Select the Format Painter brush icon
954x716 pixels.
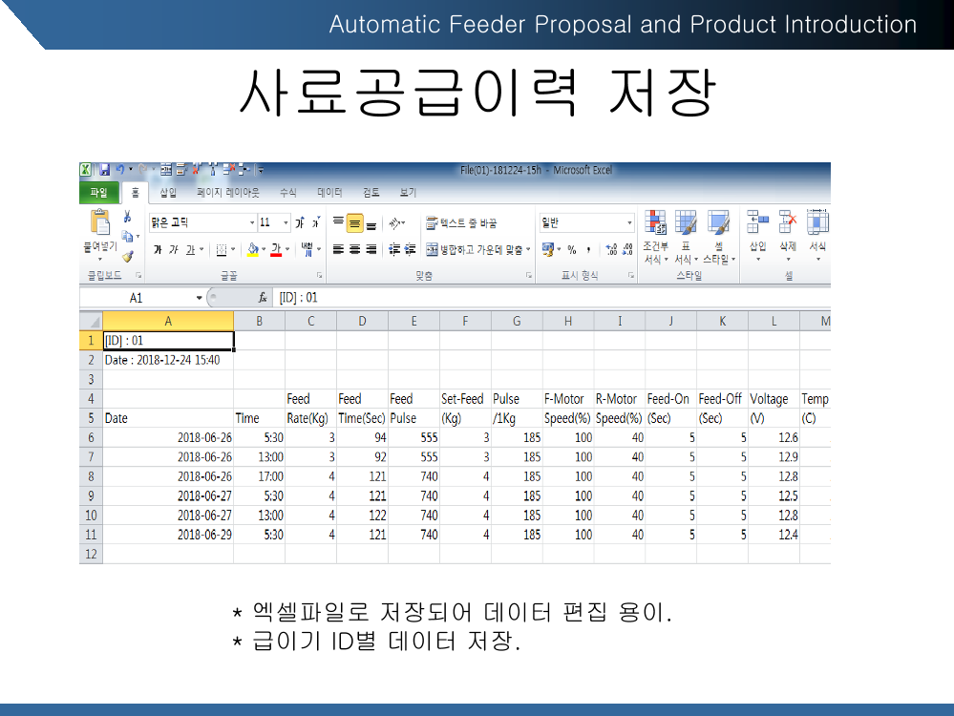127,256
